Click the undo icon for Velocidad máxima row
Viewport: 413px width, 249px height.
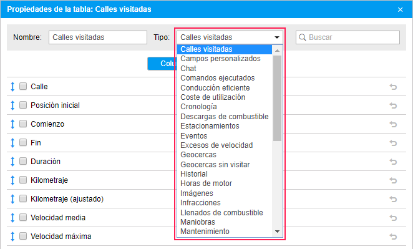tap(393, 237)
